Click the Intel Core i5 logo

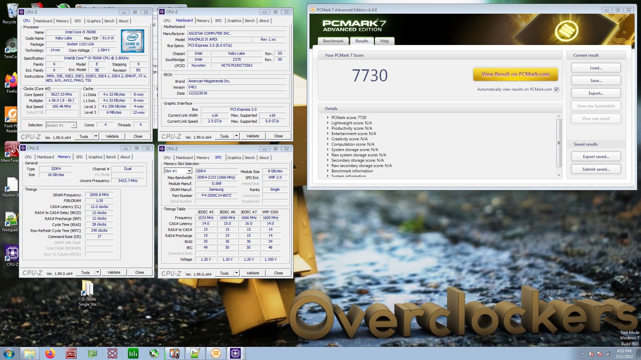pos(133,41)
